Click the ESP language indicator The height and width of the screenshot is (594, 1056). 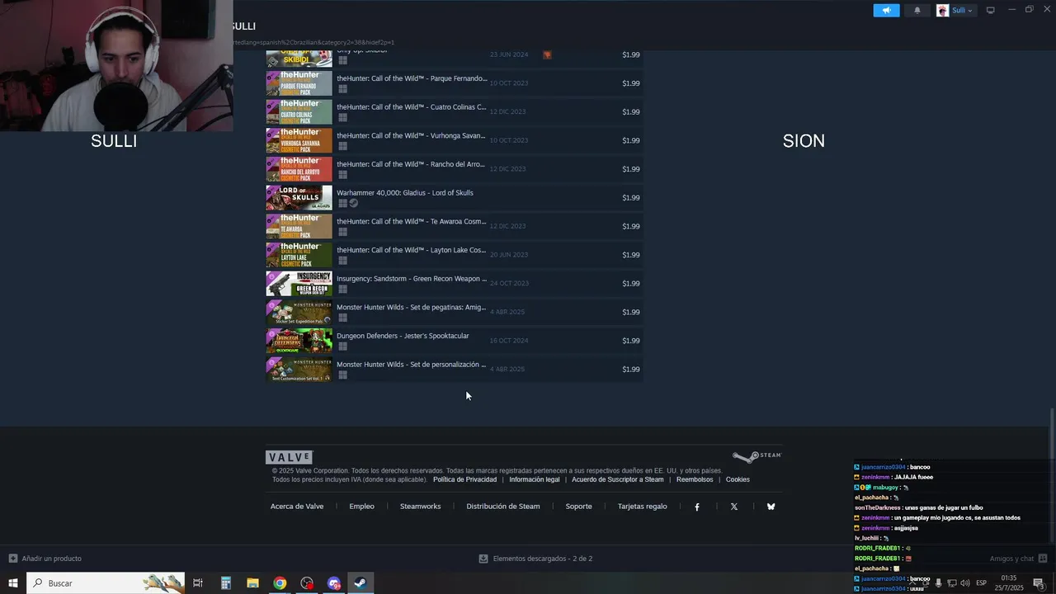(x=982, y=583)
